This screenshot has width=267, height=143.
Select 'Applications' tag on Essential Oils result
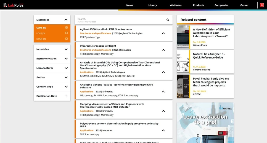click(x=86, y=72)
